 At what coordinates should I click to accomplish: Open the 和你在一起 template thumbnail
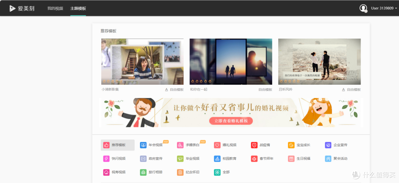(x=231, y=61)
